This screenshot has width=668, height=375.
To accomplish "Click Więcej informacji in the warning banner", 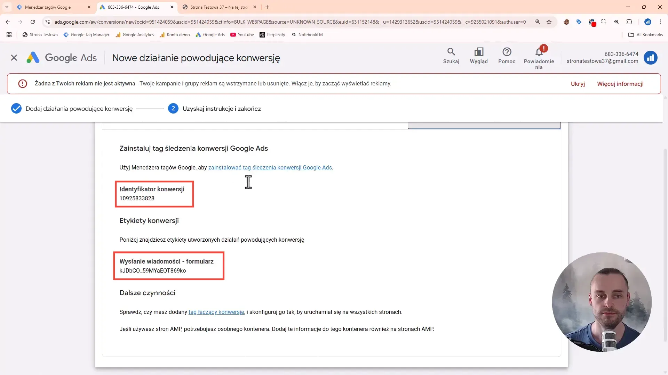I will click(x=620, y=84).
